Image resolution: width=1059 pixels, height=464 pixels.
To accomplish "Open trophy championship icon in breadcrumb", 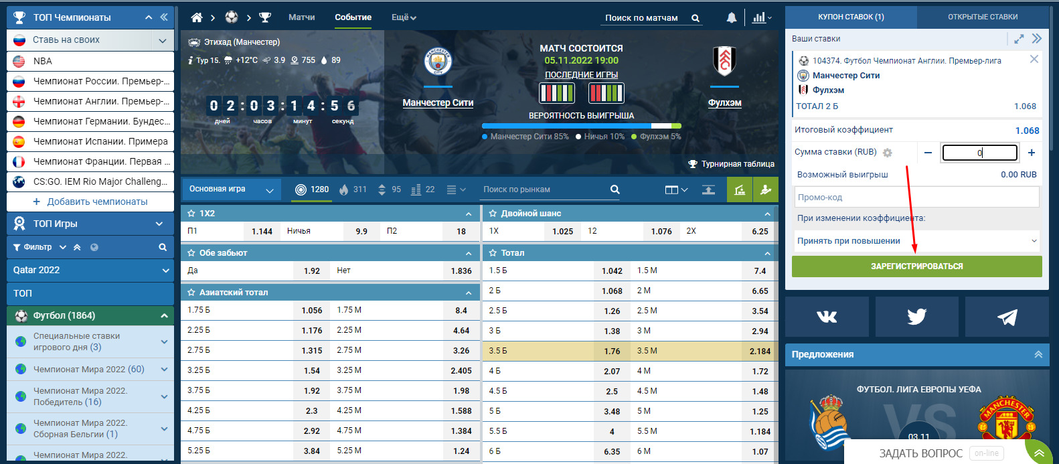I will click(x=265, y=17).
